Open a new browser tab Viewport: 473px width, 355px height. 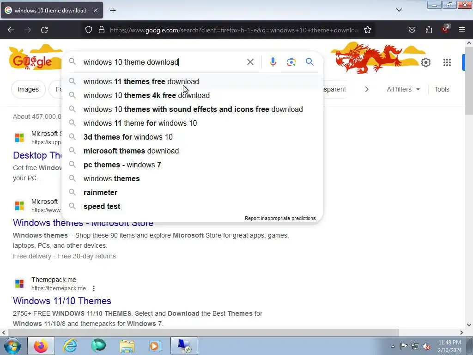(113, 11)
